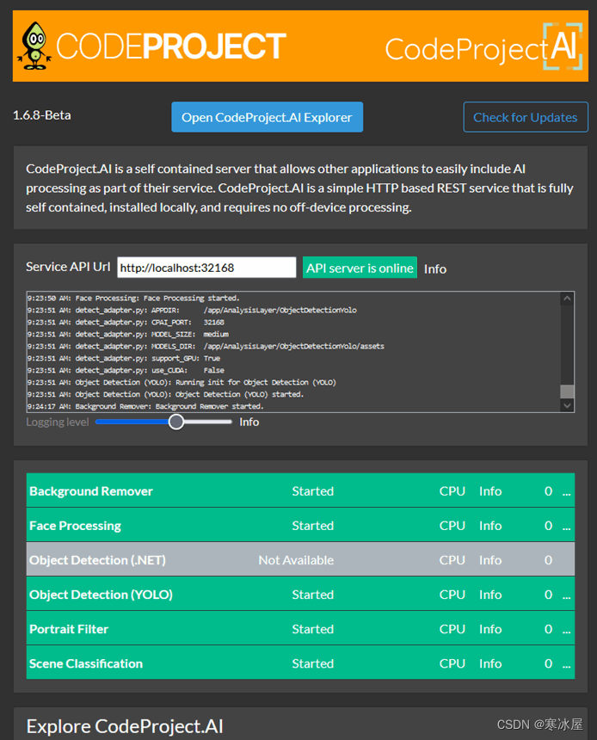Click the scroll-down arrow on the log panel
597x740 pixels.
click(566, 404)
